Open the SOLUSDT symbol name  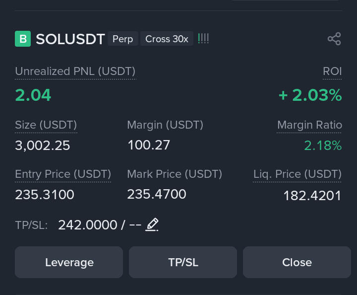click(70, 39)
